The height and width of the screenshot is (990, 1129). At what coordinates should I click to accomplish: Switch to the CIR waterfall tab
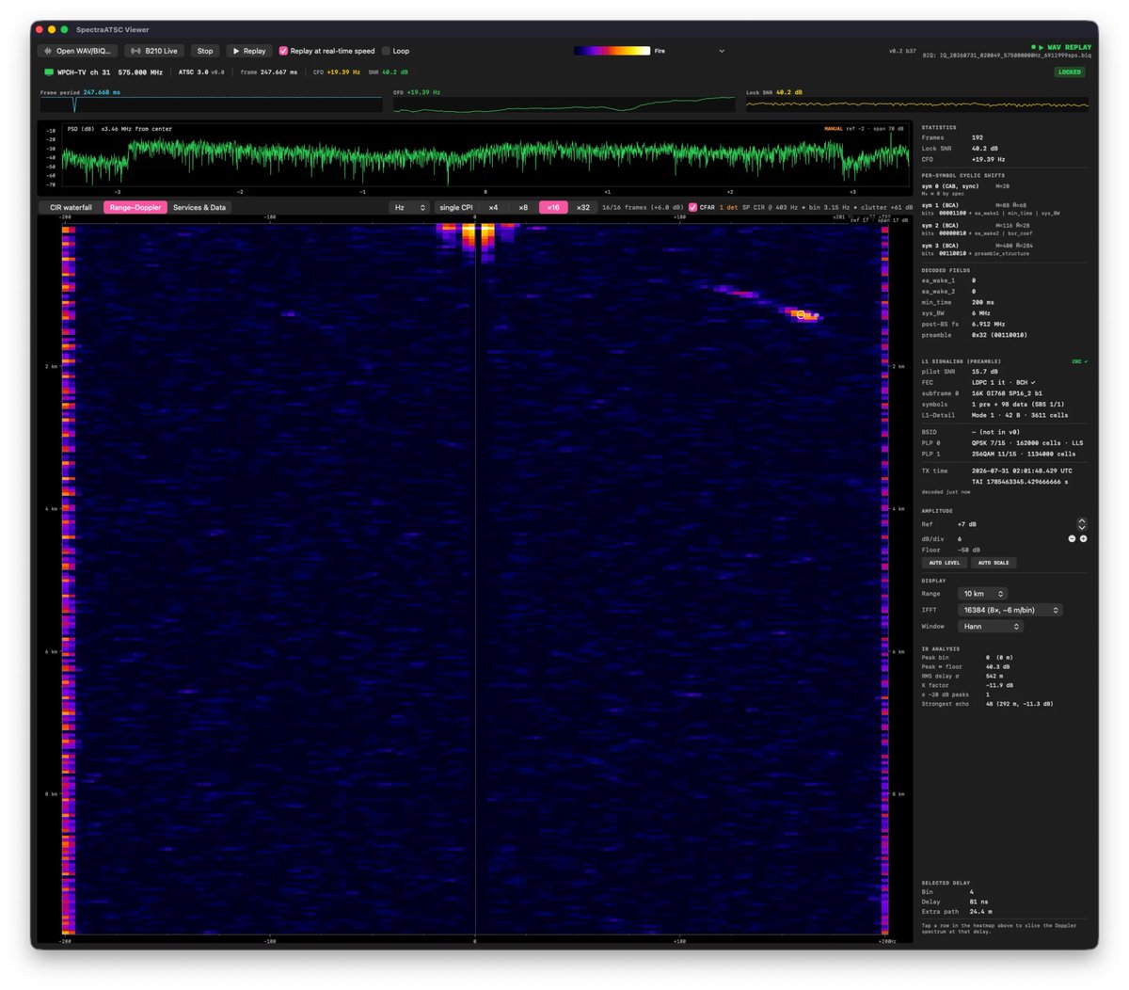[71, 207]
